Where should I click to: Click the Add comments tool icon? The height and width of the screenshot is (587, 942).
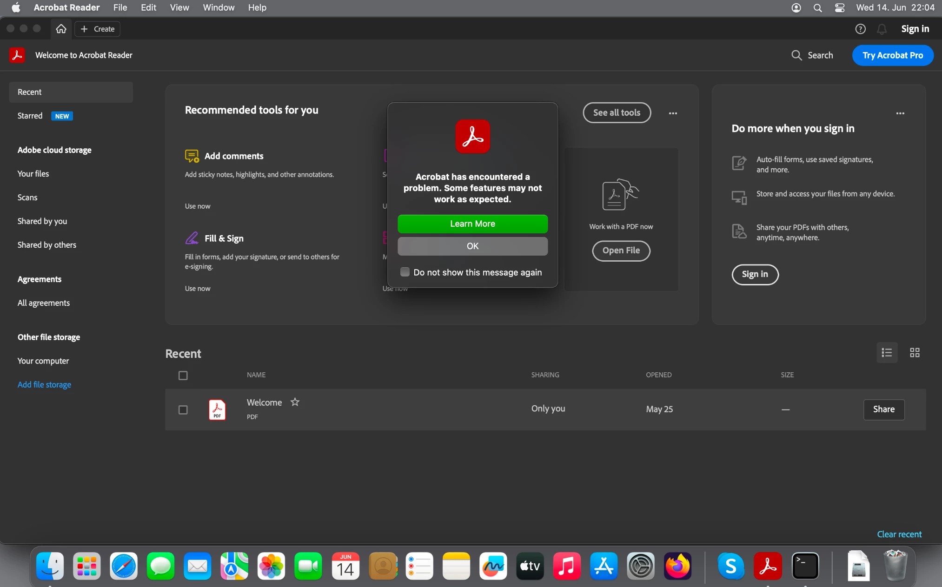(192, 156)
